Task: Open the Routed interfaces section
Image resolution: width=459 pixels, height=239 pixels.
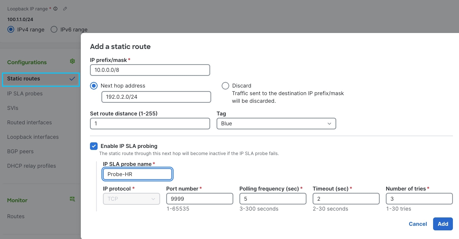Action: [x=29, y=122]
